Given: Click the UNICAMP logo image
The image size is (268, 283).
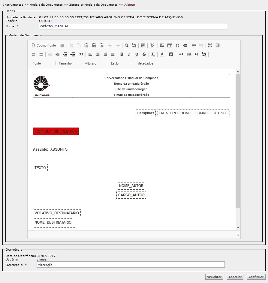Looking at the screenshot, I should [41, 86].
